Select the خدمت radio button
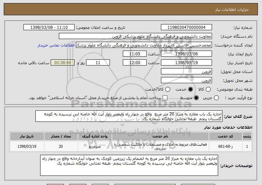Screen dimensions: 262x185 tap(190, 89)
